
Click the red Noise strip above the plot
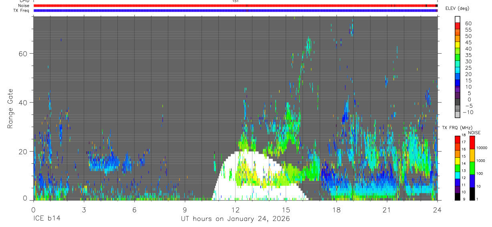point(236,6)
